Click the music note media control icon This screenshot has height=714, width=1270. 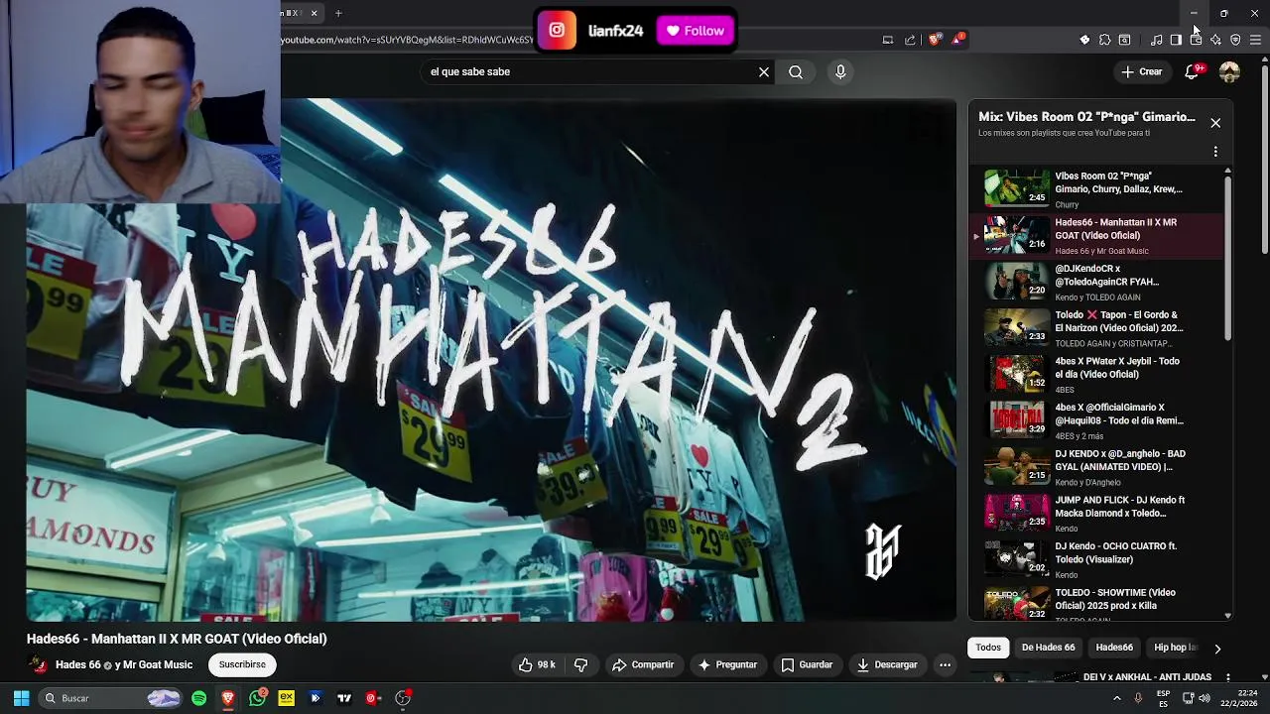click(1157, 40)
